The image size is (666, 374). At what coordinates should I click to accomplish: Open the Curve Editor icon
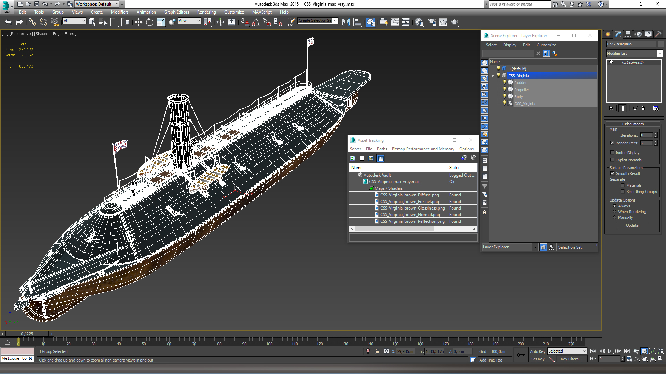tap(395, 22)
